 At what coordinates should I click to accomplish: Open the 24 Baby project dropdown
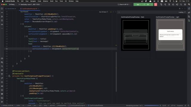pos(13,4)
